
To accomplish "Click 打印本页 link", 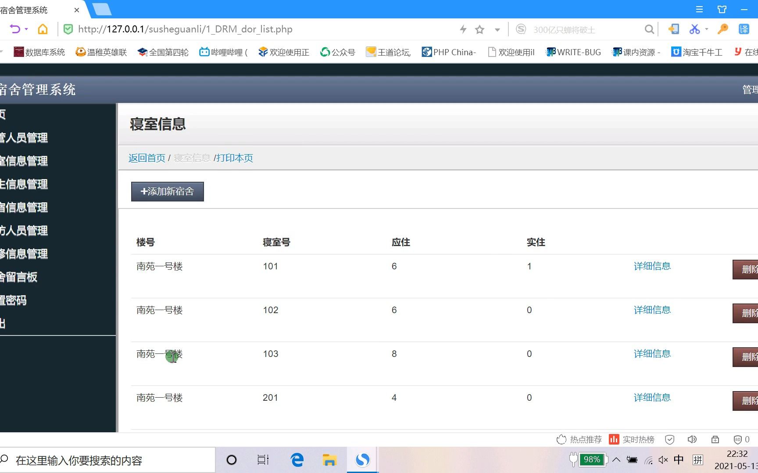I will point(235,158).
